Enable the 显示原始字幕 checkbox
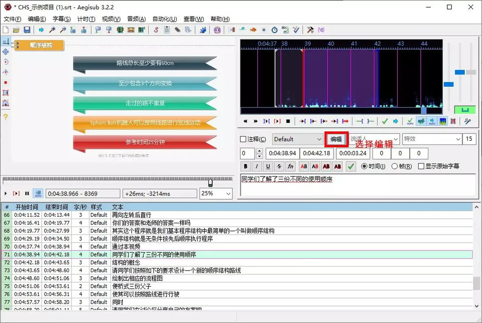The image size is (482, 323). 421,166
